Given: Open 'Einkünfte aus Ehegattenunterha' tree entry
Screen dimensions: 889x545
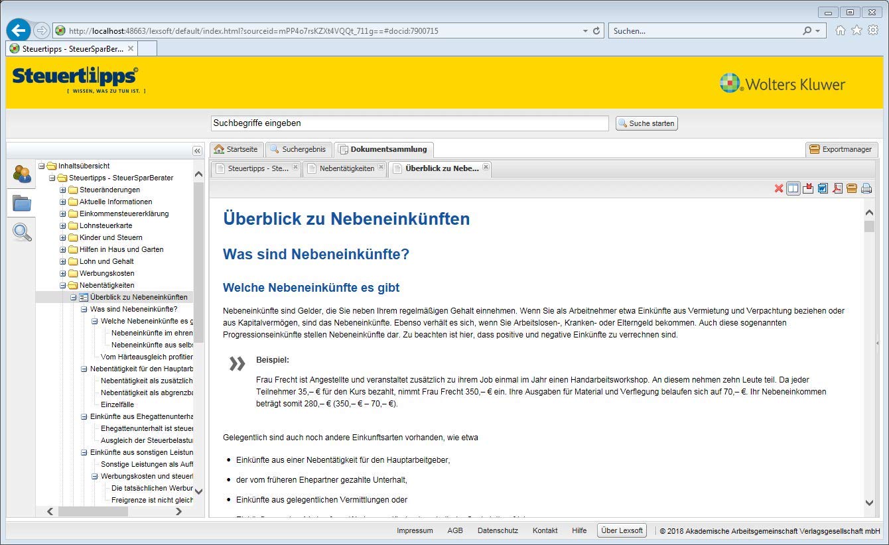Looking at the screenshot, I should pyautogui.click(x=141, y=416).
